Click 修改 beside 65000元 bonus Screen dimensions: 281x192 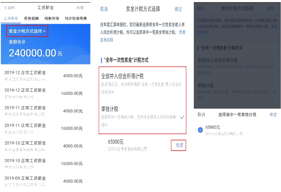179,145
